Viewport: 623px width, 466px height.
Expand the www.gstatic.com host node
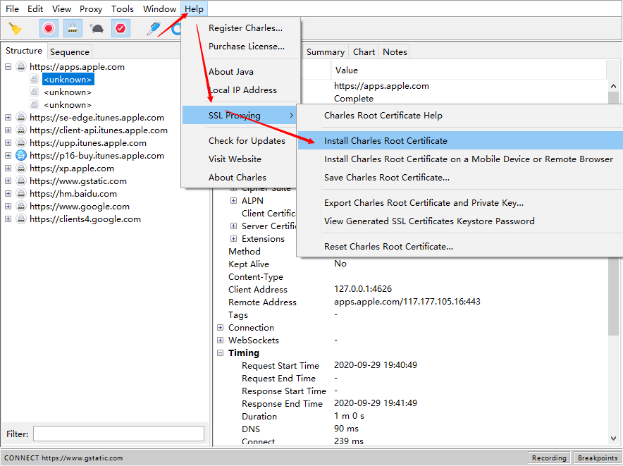pos(8,181)
